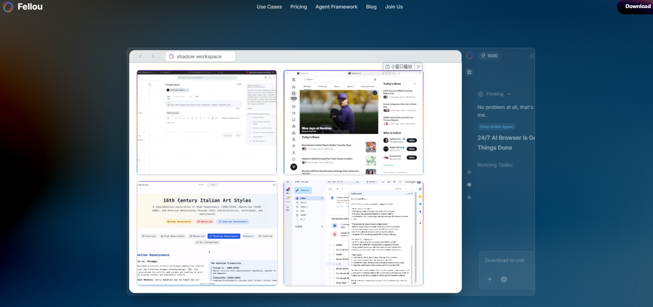653x307 pixels.
Task: Click the 1000 lightning credits badge
Action: click(x=489, y=56)
